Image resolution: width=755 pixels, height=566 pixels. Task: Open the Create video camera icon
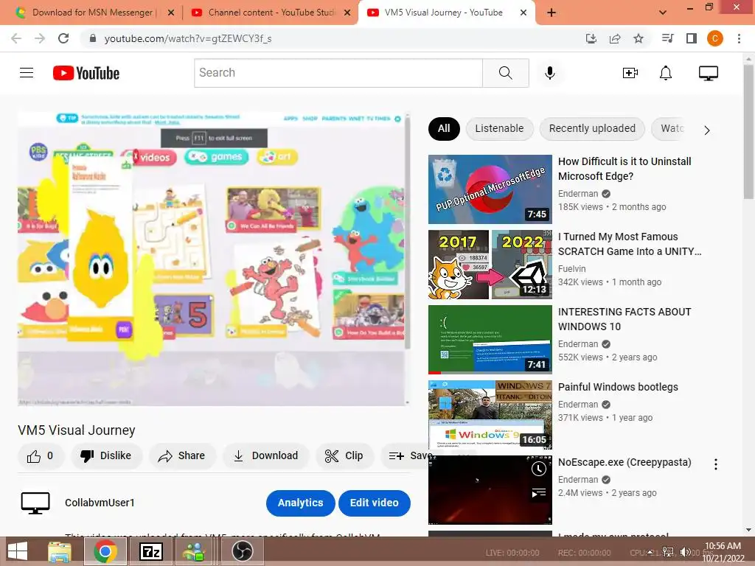[x=630, y=73]
